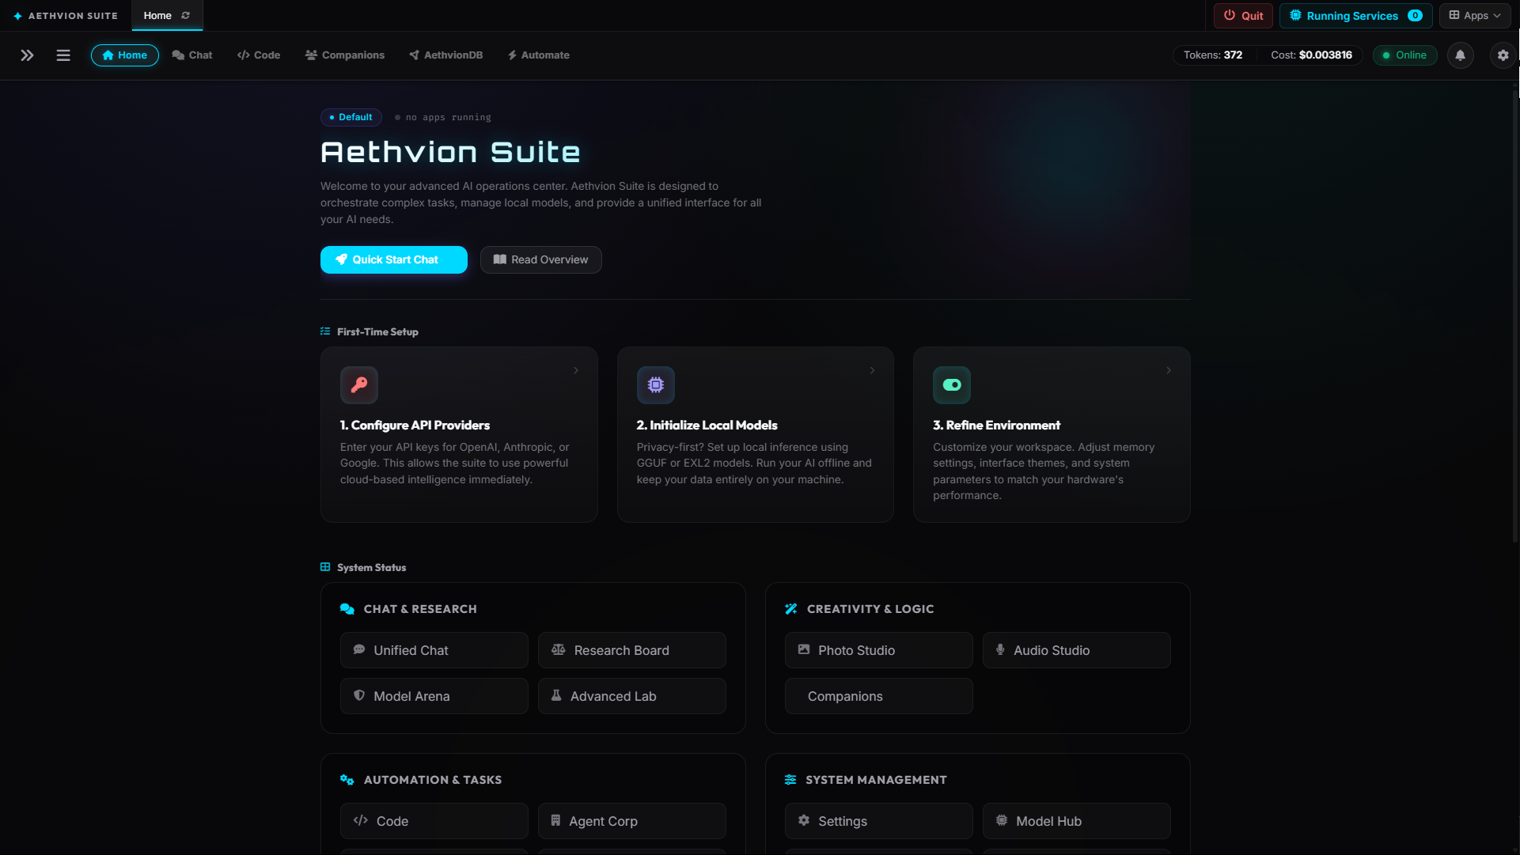The height and width of the screenshot is (855, 1520).
Task: Click the Cost: $0.003816 readout
Action: pos(1311,55)
